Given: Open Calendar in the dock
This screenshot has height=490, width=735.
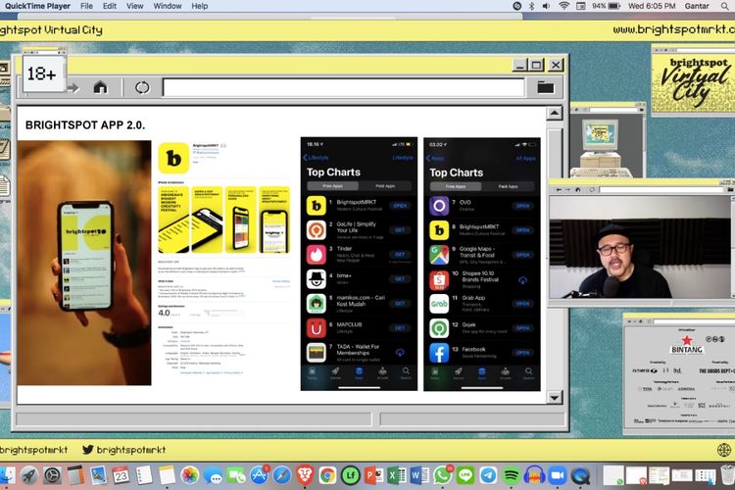Looking at the screenshot, I should point(121,475).
